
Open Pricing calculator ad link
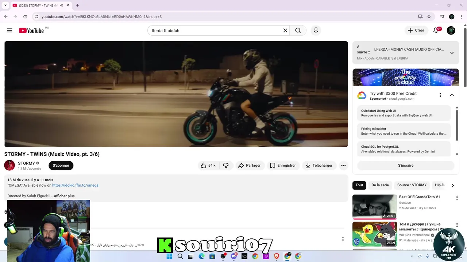404,131
